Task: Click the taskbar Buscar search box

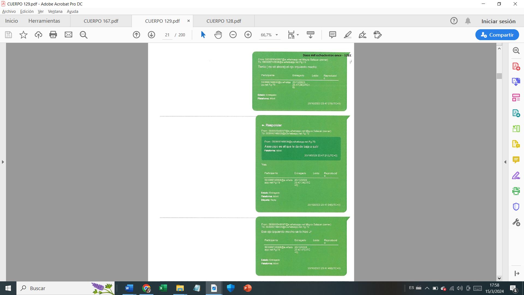Action: [66, 288]
